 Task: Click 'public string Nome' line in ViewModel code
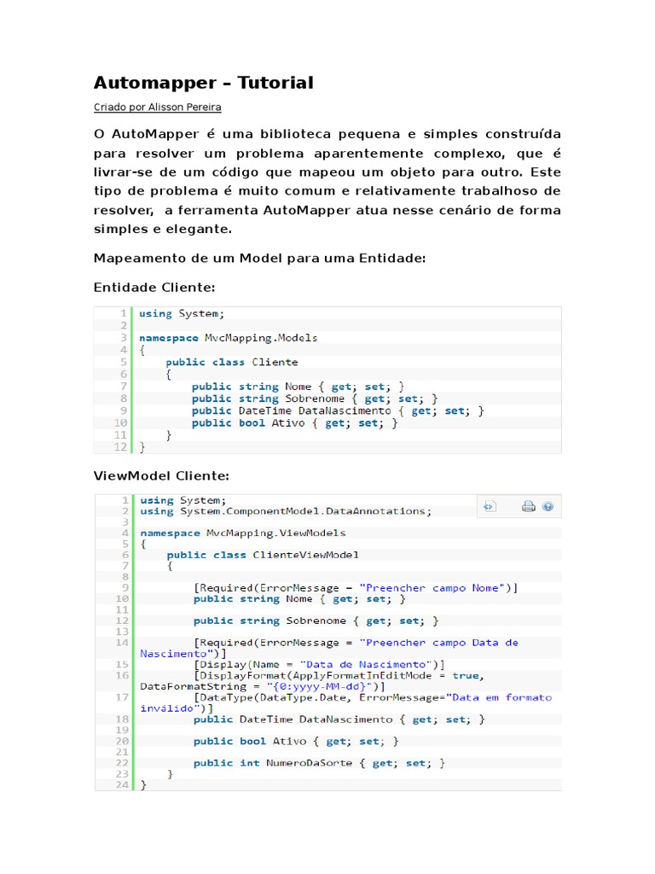tap(299, 598)
